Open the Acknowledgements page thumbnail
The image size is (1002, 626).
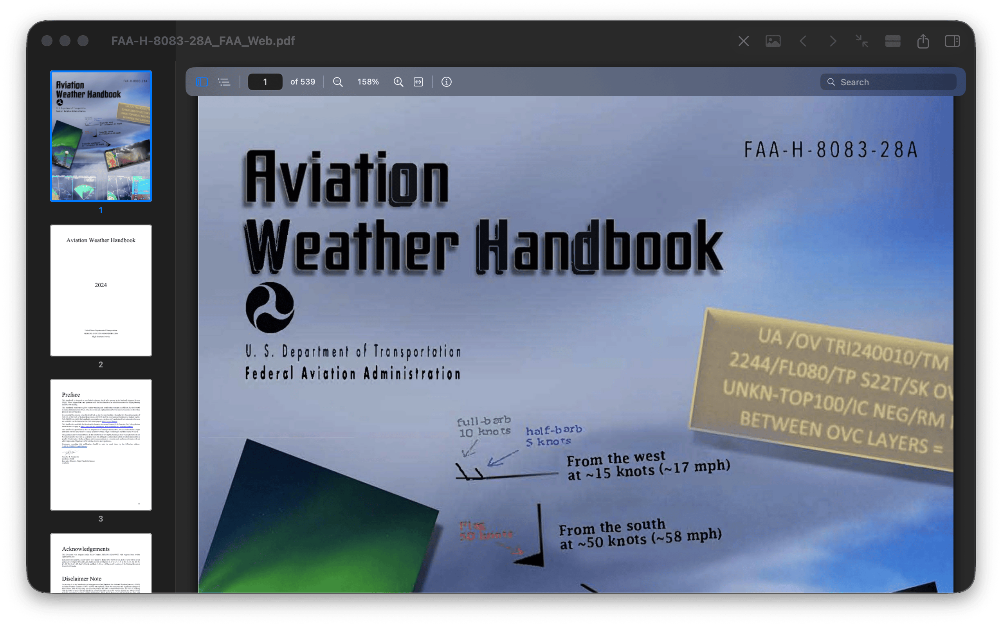pyautogui.click(x=101, y=563)
